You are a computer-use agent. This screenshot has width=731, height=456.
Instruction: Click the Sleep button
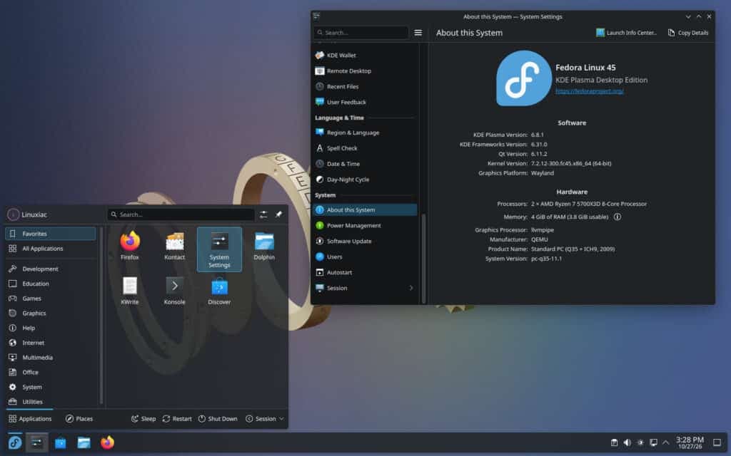[x=143, y=419]
